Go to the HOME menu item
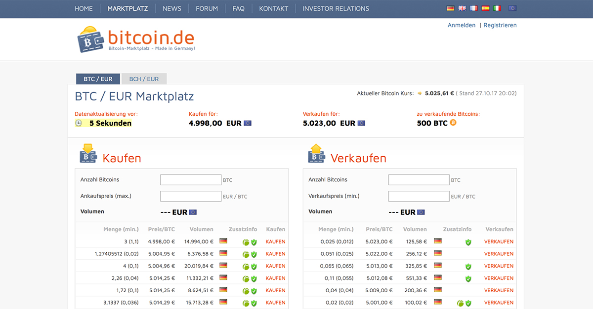Screen dimensions: 593x309 point(84,8)
